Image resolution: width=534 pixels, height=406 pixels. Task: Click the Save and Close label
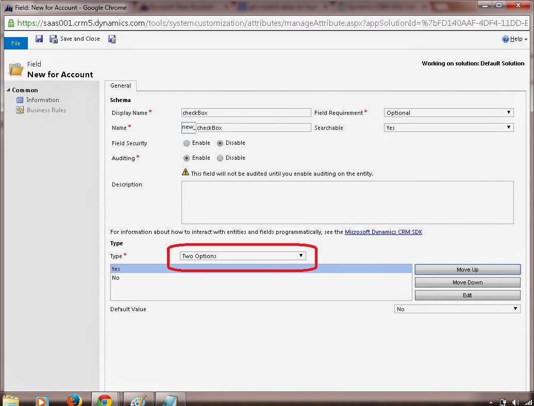pos(80,39)
